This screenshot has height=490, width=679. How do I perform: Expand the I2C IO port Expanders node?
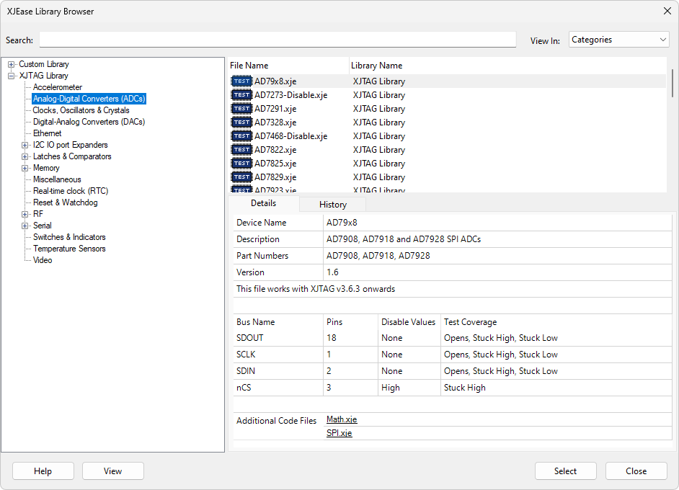coord(26,145)
